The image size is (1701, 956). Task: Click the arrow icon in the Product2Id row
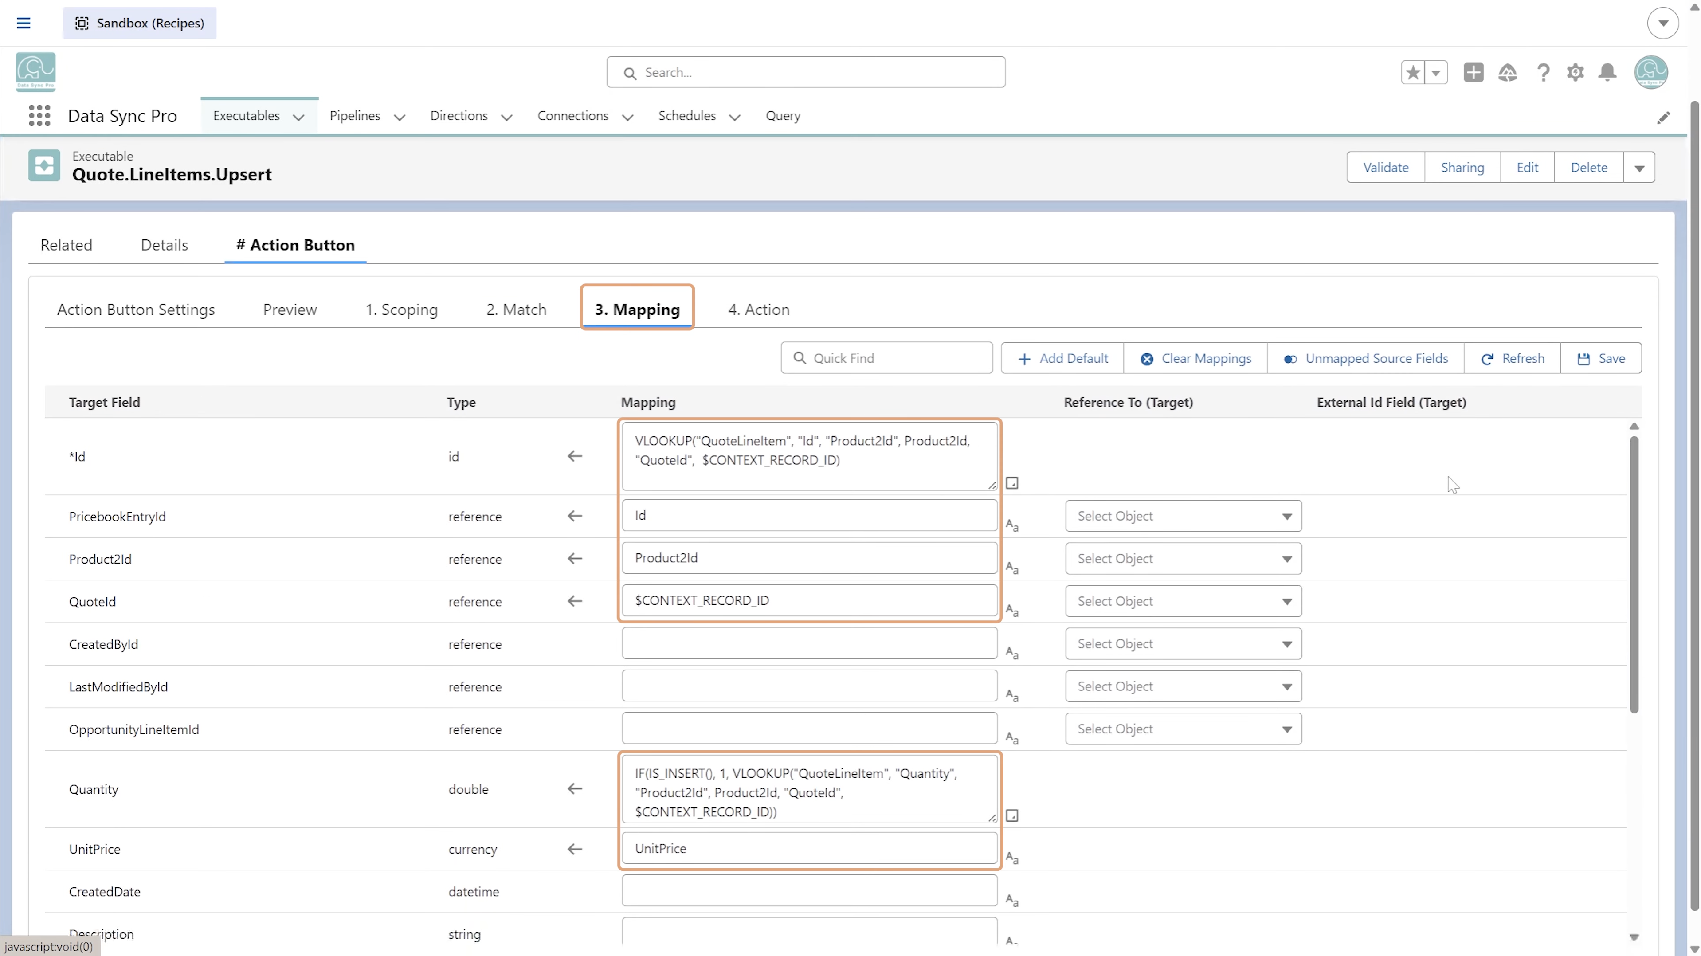(x=575, y=559)
